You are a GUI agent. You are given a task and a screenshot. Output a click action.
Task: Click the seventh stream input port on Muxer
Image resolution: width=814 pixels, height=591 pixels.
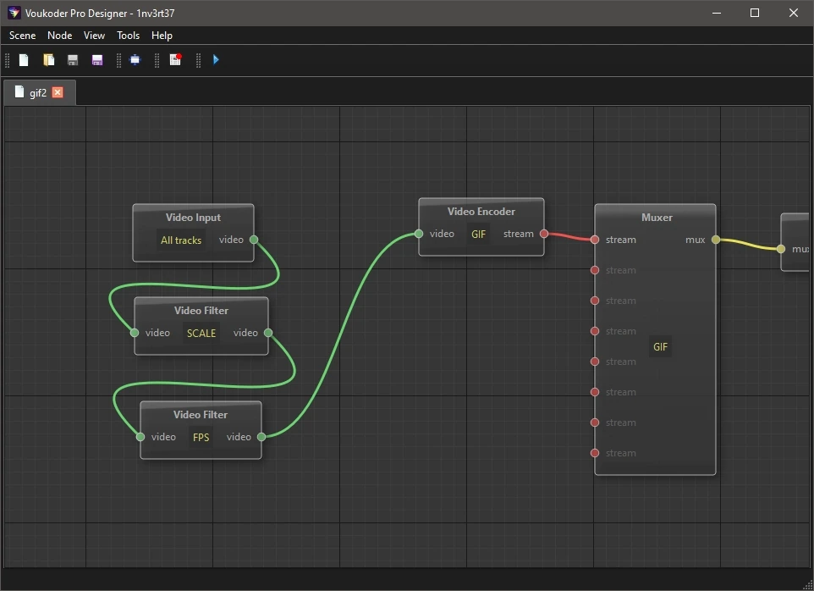pos(595,423)
